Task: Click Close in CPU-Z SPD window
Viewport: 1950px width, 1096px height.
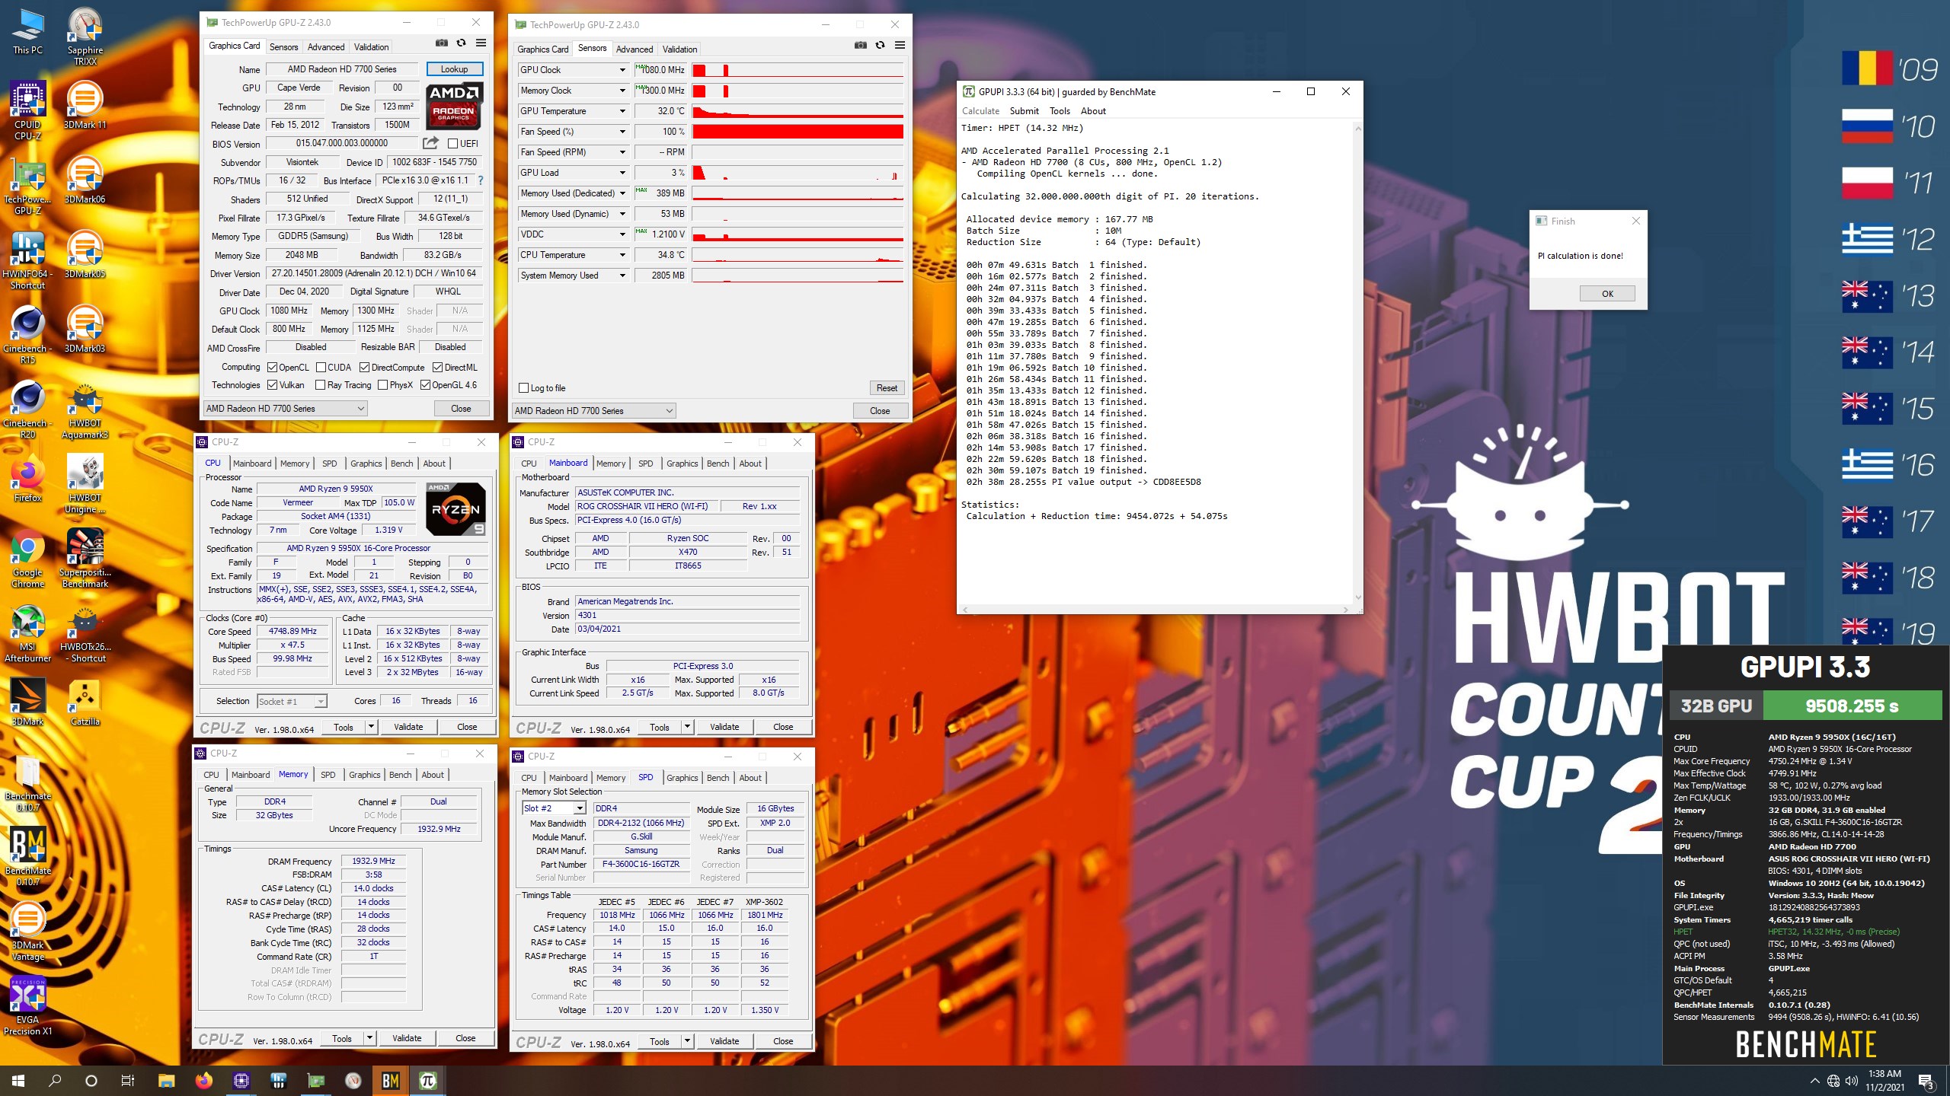Action: 783,1041
